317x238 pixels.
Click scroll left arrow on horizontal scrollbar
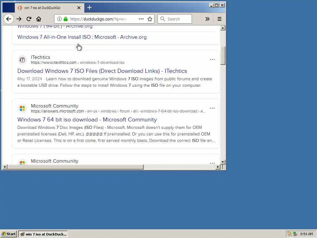(x=5, y=167)
